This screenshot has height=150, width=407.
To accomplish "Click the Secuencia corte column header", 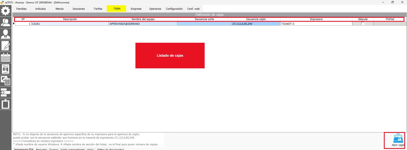I will coord(205,19).
